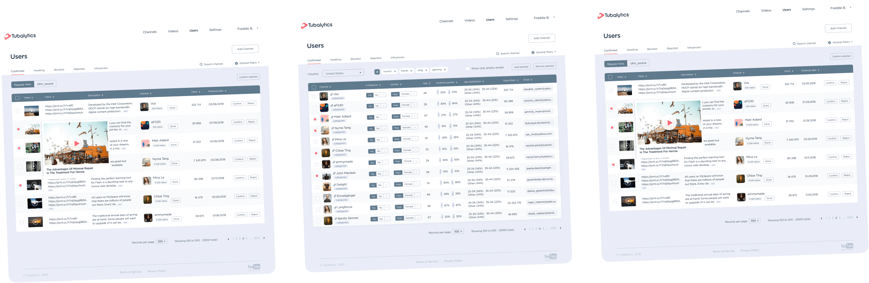869x283 pixels.
Task: Go to the next page in the middle screen
Action: pos(560,228)
